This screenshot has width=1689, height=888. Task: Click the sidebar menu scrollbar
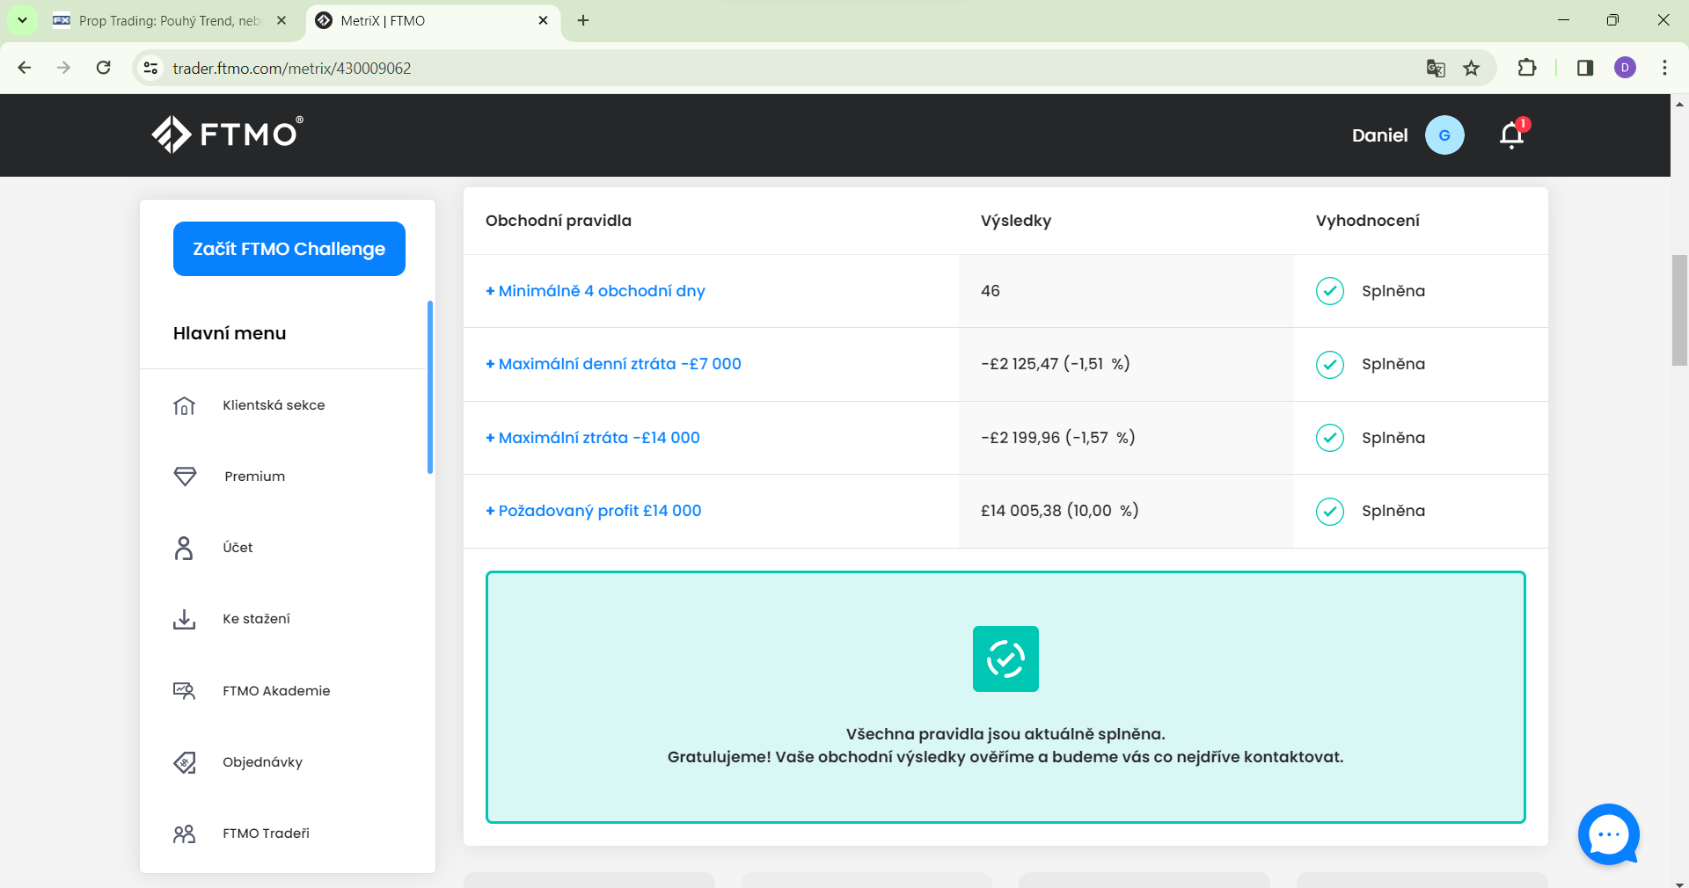tap(430, 387)
